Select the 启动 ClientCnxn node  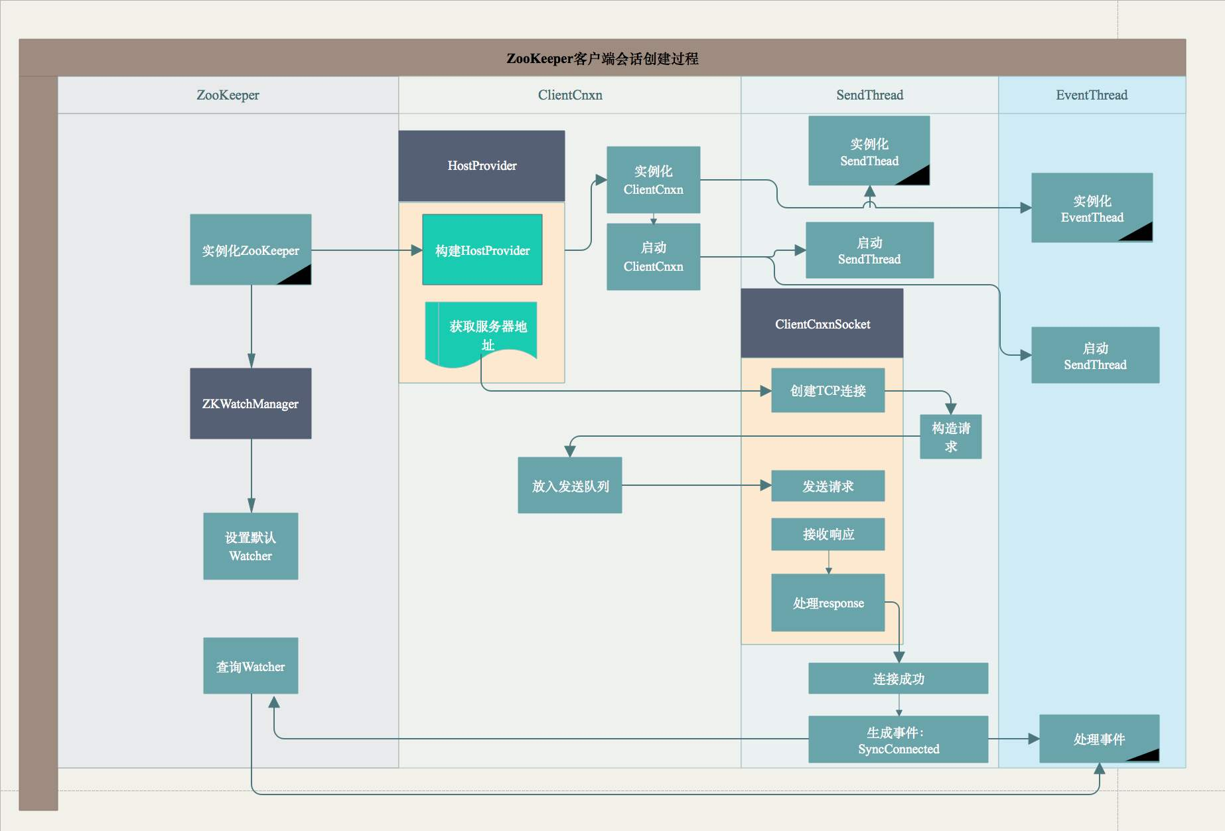[654, 257]
